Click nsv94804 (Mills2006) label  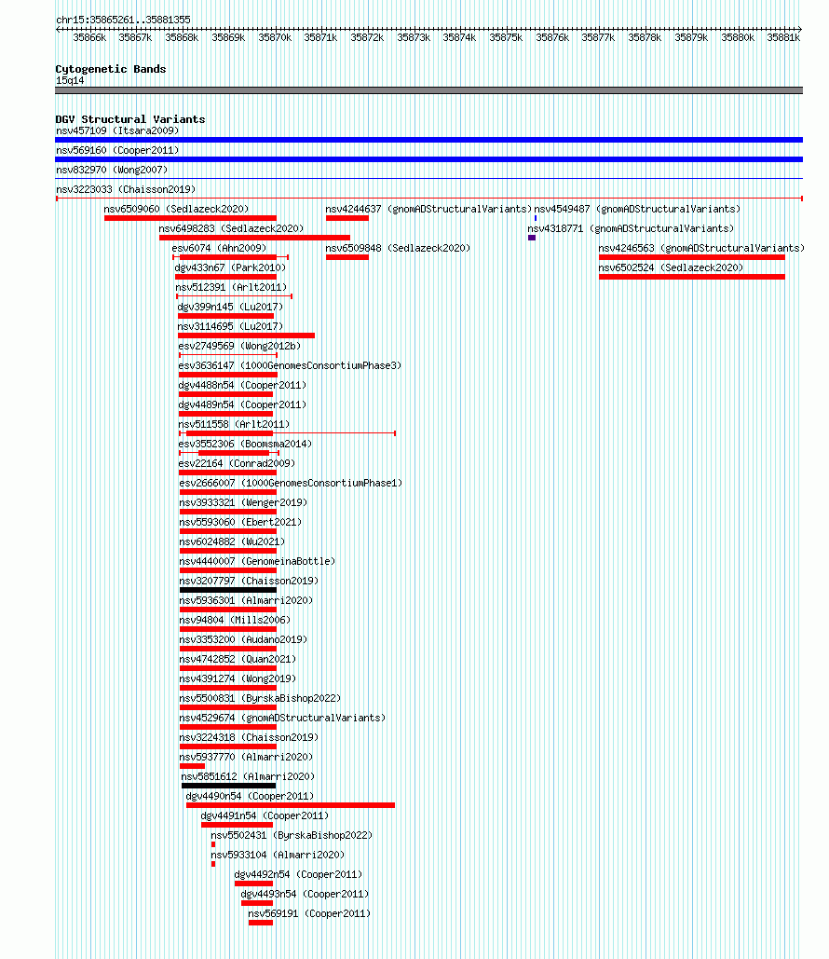coord(235,620)
